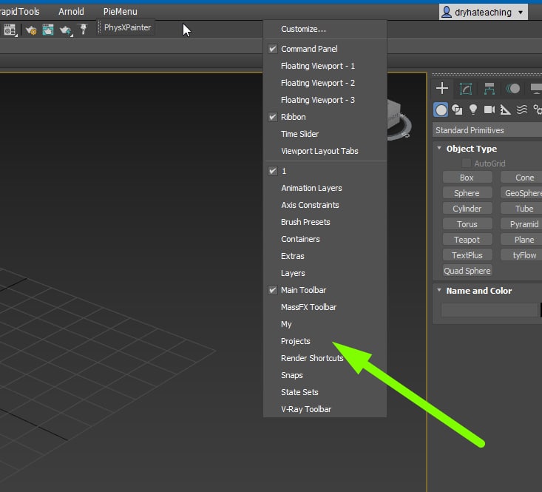This screenshot has width=542, height=492.
Task: Collapse the Object Type rollout
Action: click(x=471, y=149)
